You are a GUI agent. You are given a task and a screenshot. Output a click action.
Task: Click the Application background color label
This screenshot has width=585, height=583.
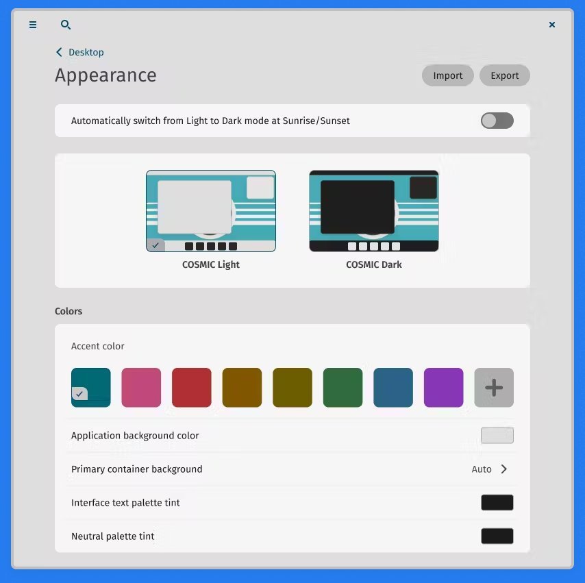click(135, 436)
